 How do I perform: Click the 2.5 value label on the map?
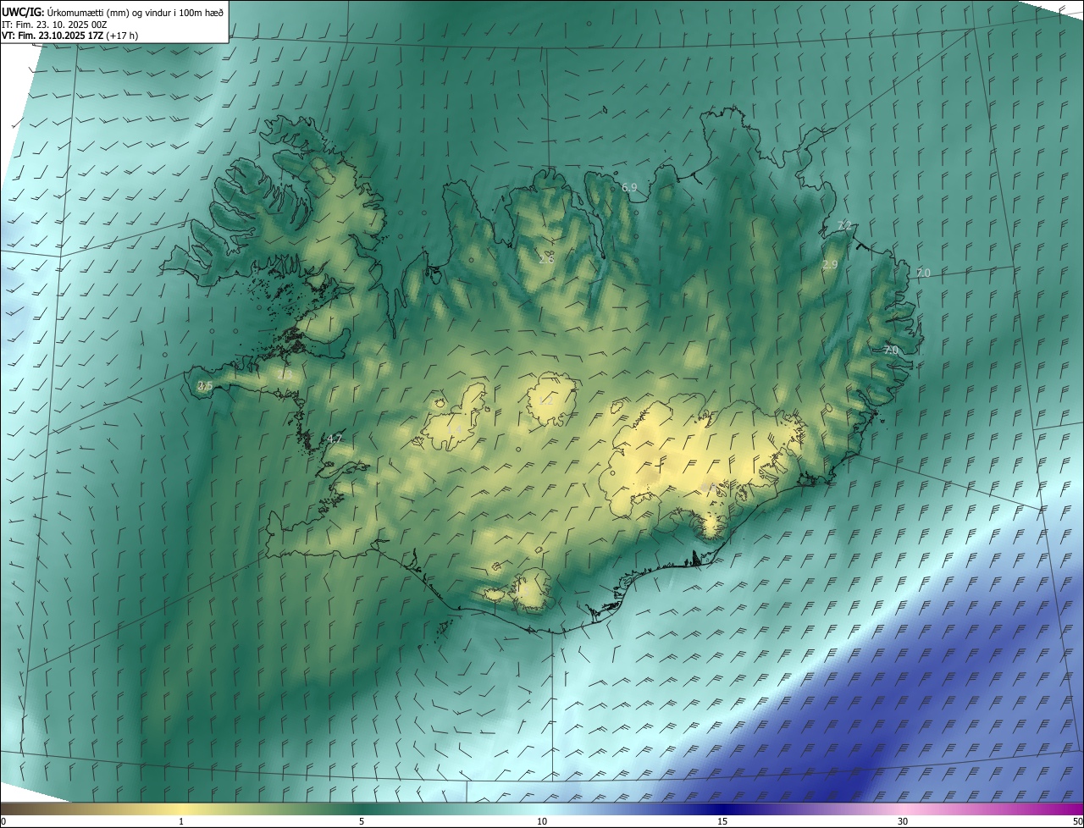tap(205, 386)
